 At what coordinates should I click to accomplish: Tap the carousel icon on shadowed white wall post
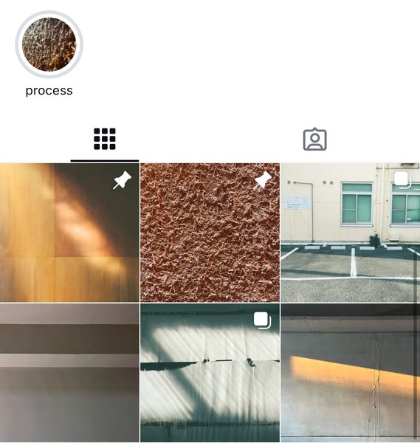[262, 320]
